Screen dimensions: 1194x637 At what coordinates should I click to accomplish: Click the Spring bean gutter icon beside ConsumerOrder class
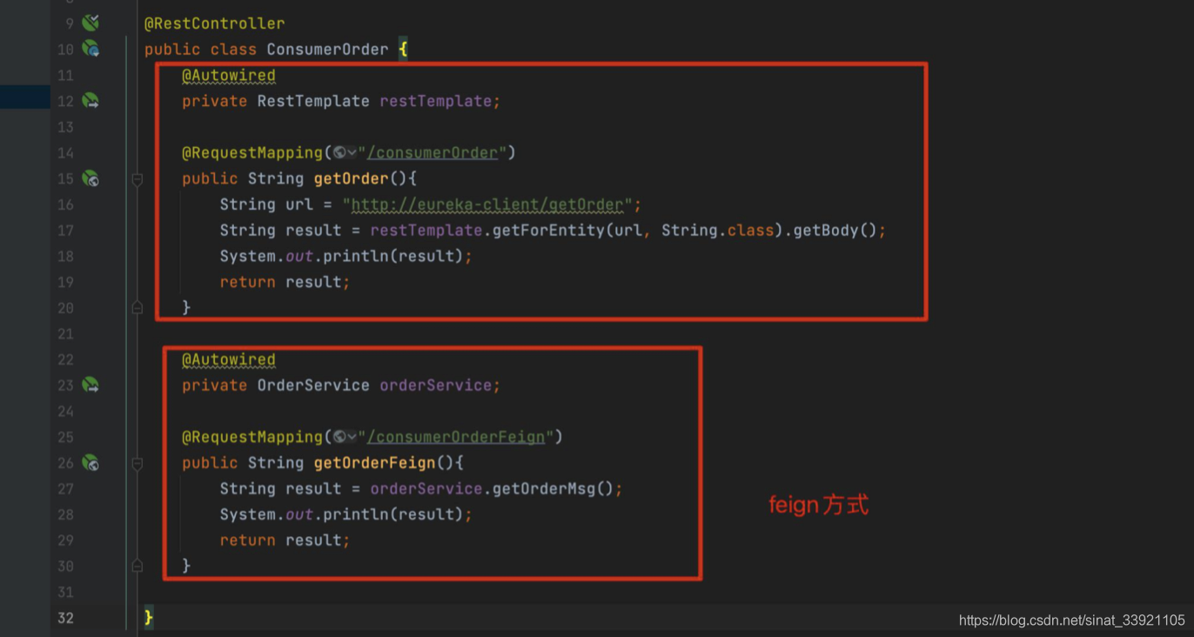coord(91,49)
